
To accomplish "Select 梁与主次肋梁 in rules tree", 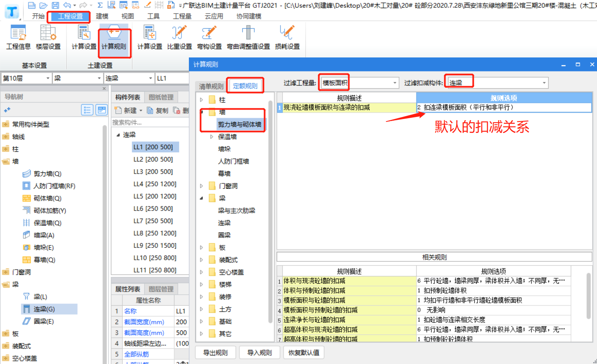I will 237,211.
